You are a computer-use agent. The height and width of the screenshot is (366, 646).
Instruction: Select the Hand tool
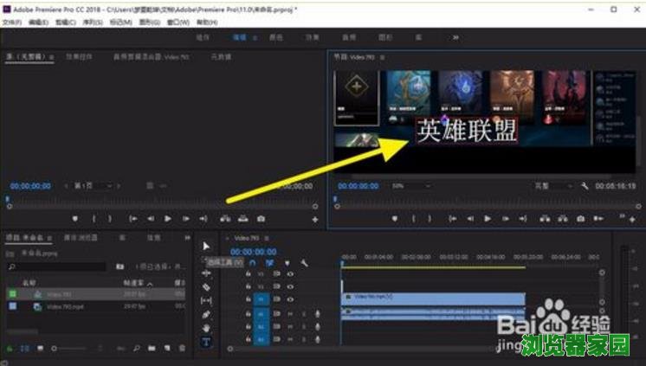[x=206, y=328]
